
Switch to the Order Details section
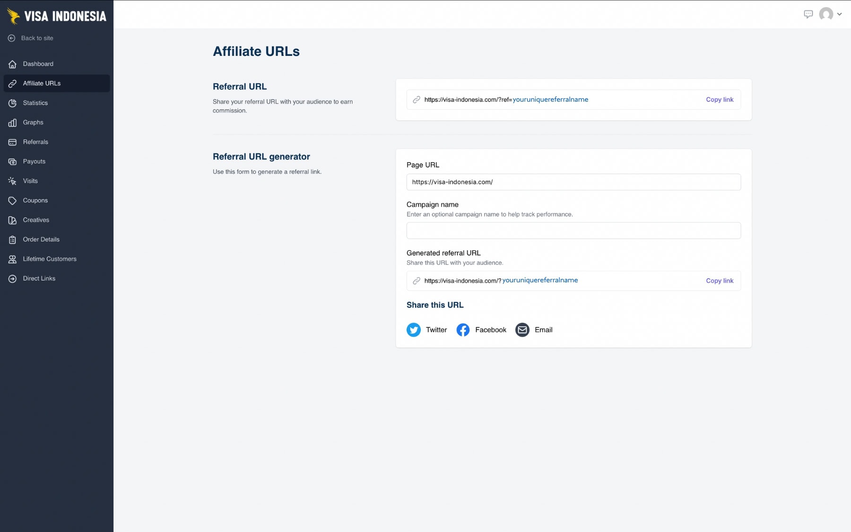click(x=42, y=239)
